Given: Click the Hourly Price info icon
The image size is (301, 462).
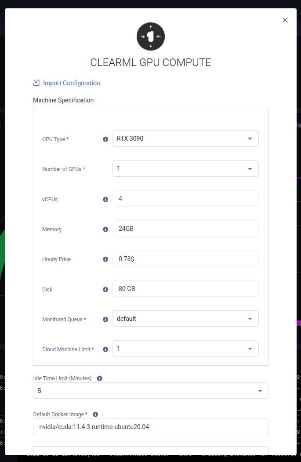Looking at the screenshot, I should coord(105,259).
